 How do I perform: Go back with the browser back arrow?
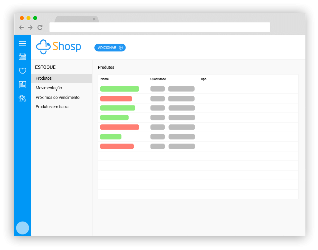pyautogui.click(x=22, y=27)
